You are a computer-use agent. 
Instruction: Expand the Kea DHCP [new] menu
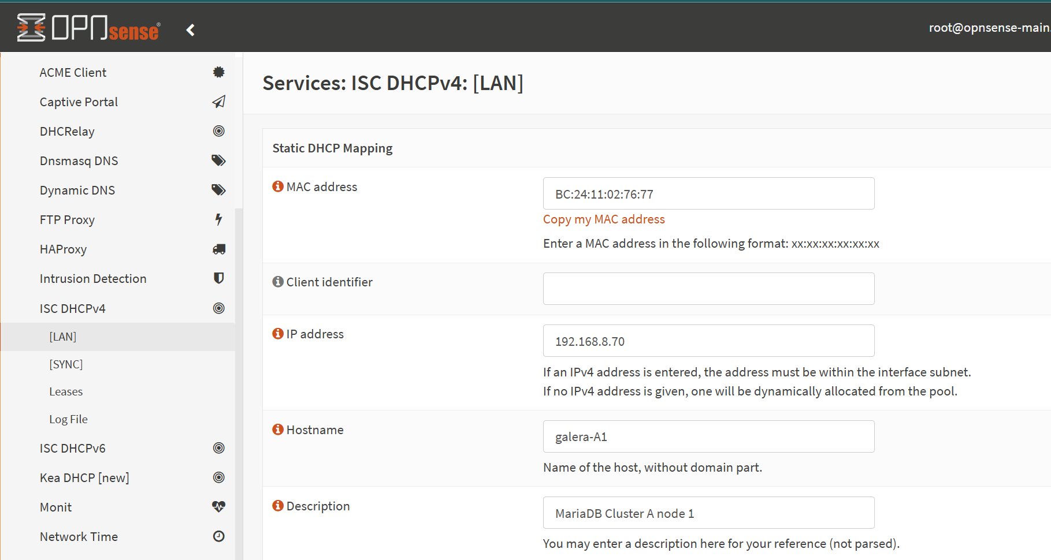[x=84, y=477]
